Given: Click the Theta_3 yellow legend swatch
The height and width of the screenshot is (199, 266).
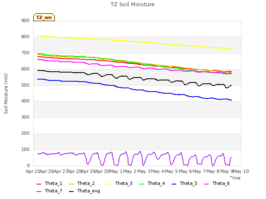Looking at the screenshot, I should [x=109, y=184].
